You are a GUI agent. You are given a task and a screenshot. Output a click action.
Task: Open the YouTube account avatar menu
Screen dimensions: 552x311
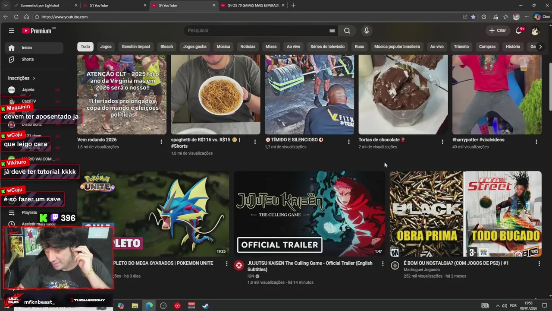pyautogui.click(x=535, y=31)
